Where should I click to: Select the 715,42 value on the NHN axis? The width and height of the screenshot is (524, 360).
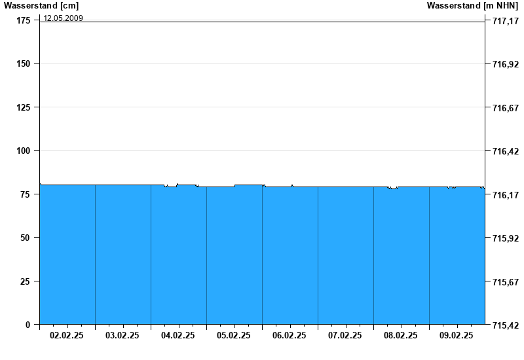pos(505,325)
